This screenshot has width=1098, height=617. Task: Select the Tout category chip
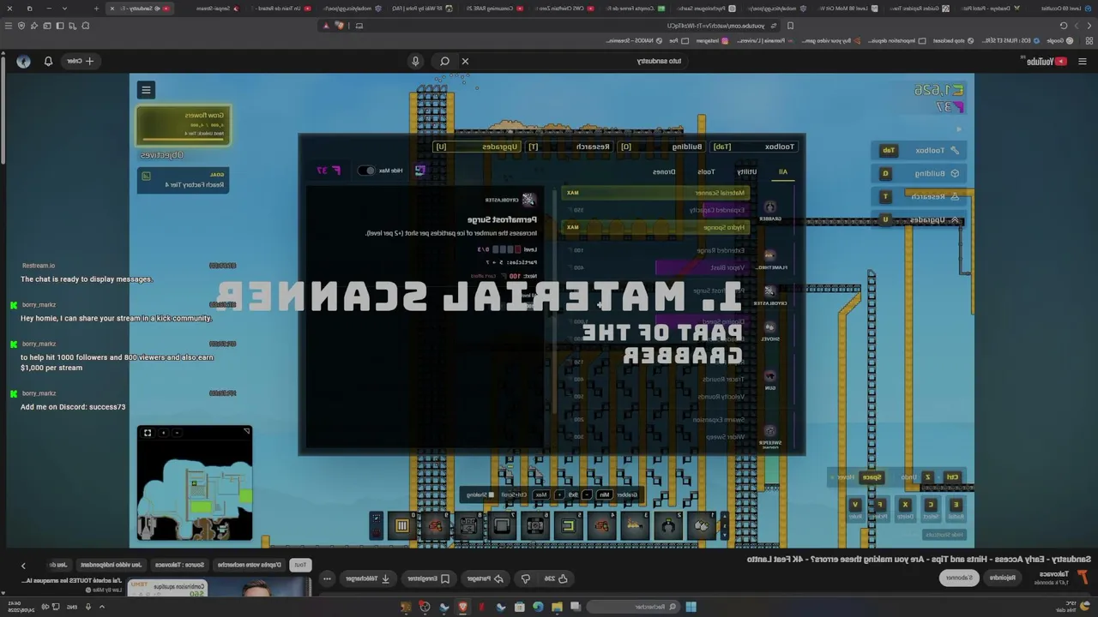tap(299, 565)
